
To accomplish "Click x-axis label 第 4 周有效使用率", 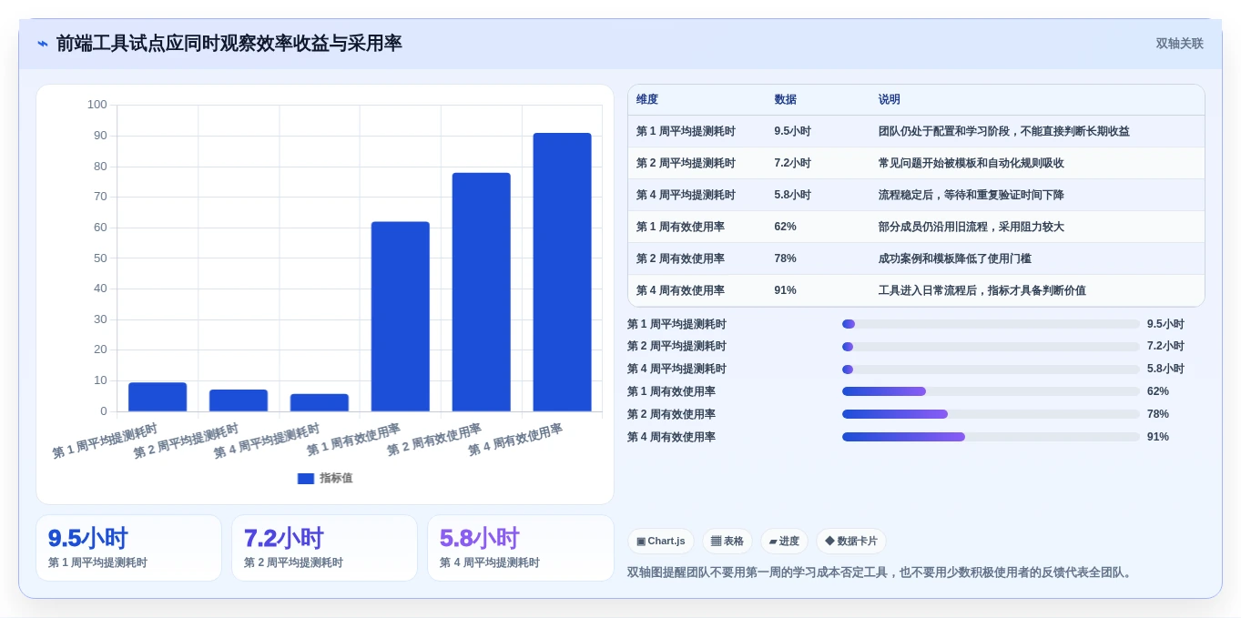I will point(514,440).
